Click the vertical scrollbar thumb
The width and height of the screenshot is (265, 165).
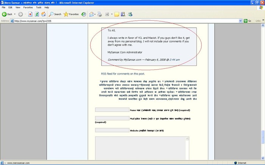pyautogui.click(x=263, y=137)
